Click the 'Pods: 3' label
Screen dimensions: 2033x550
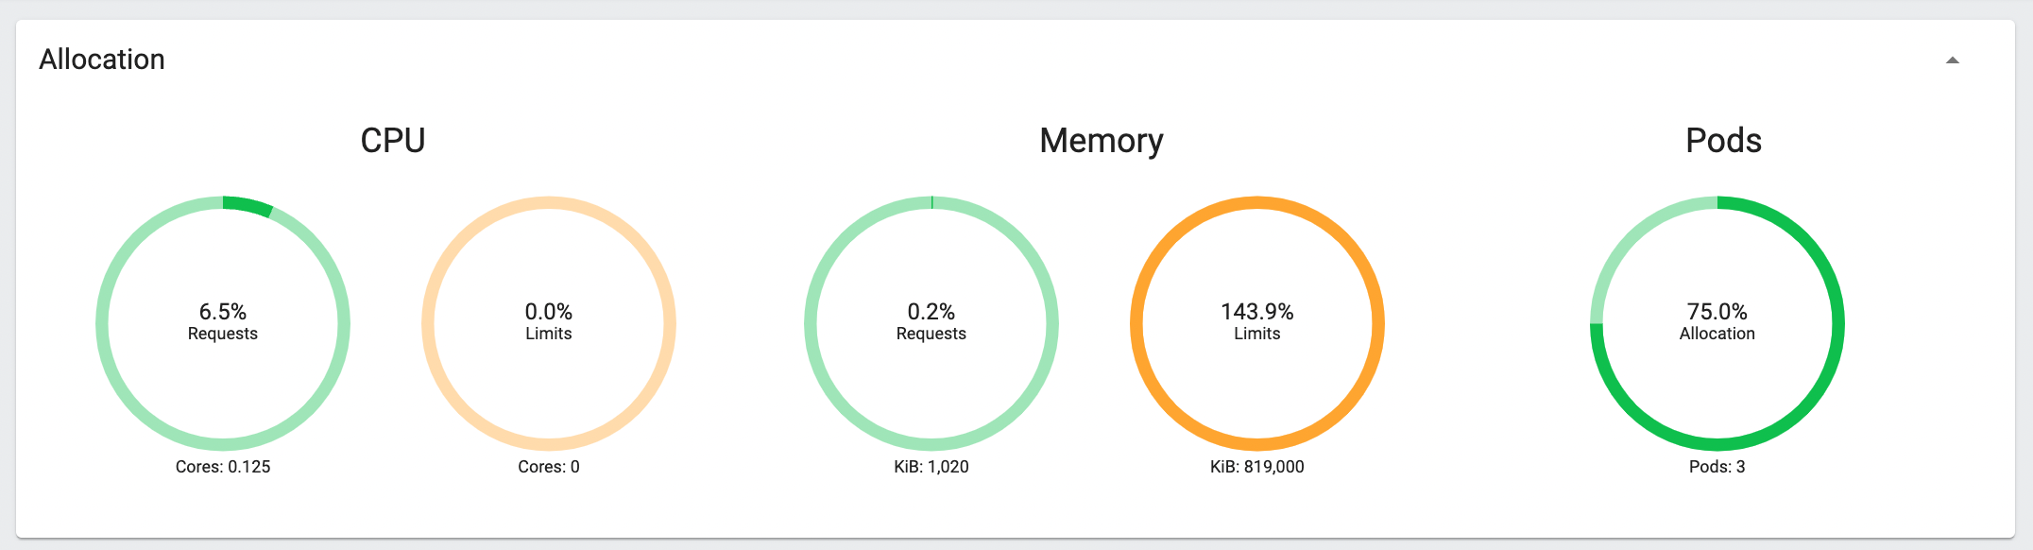1717,467
